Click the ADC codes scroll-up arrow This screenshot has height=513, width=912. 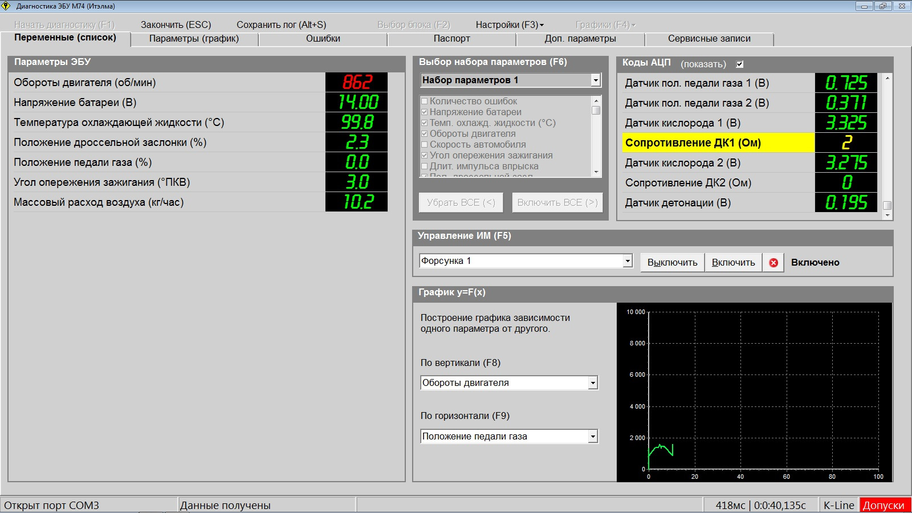click(887, 78)
